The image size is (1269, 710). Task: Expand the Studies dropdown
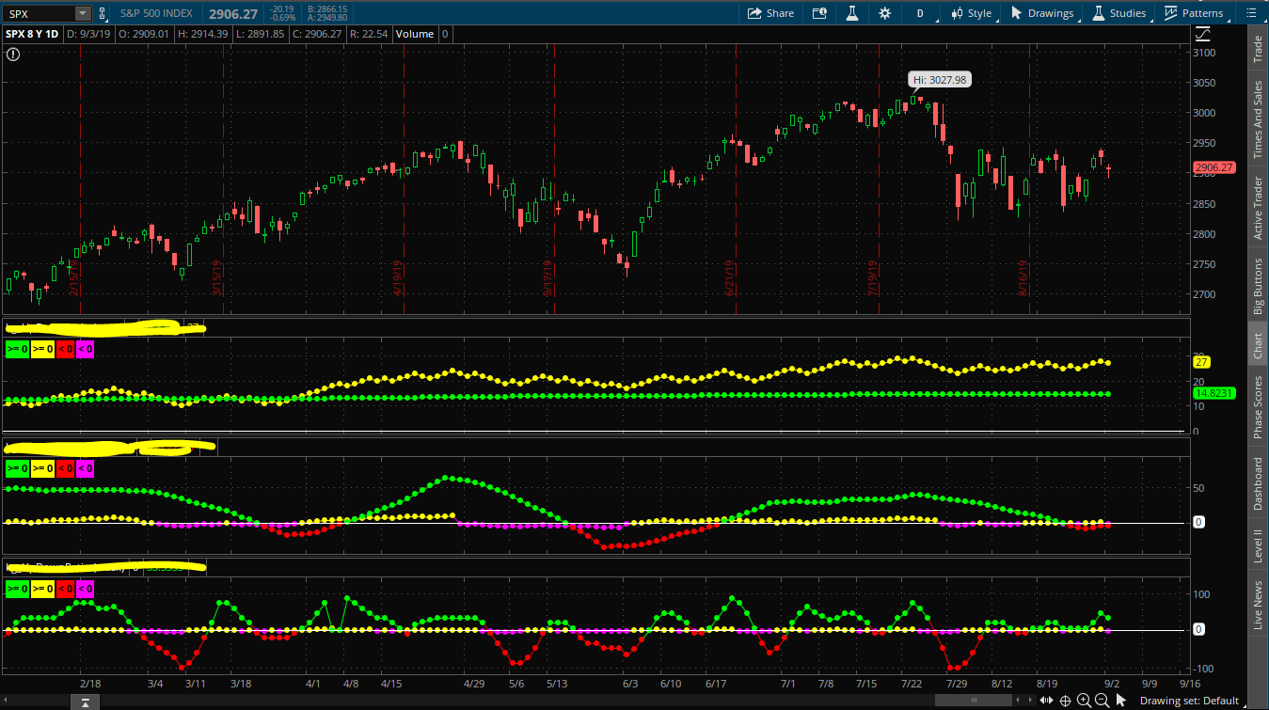(x=1118, y=13)
